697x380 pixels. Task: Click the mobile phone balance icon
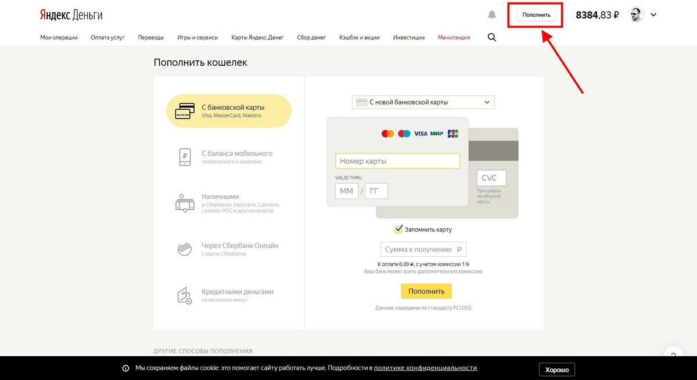pyautogui.click(x=185, y=157)
